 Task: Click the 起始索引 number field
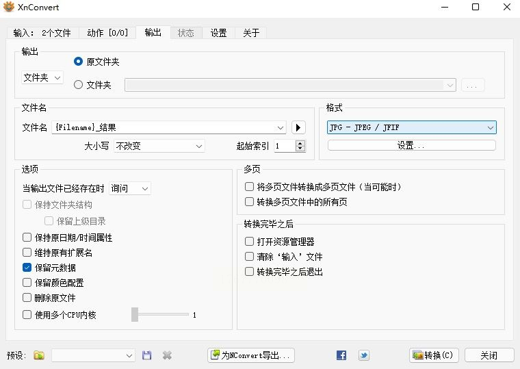(285, 146)
